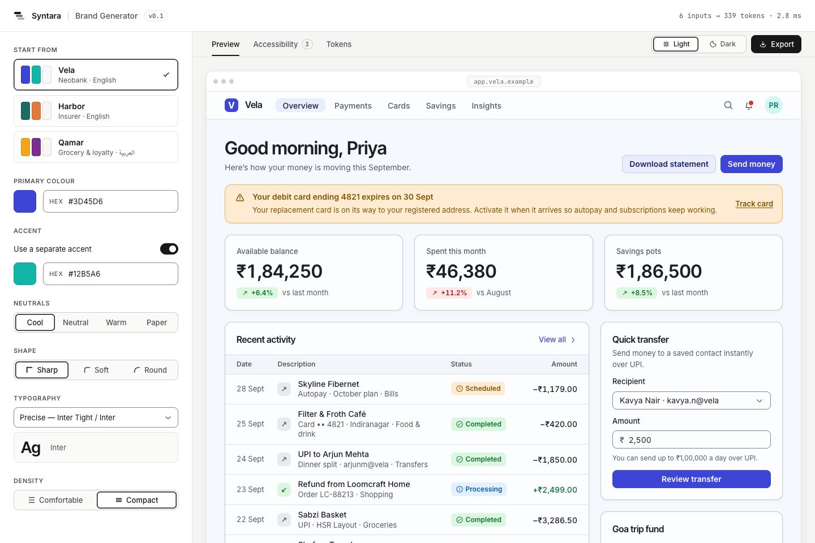Screen dimensions: 815x543
Task: Select Comfortable density
Action: (x=55, y=500)
